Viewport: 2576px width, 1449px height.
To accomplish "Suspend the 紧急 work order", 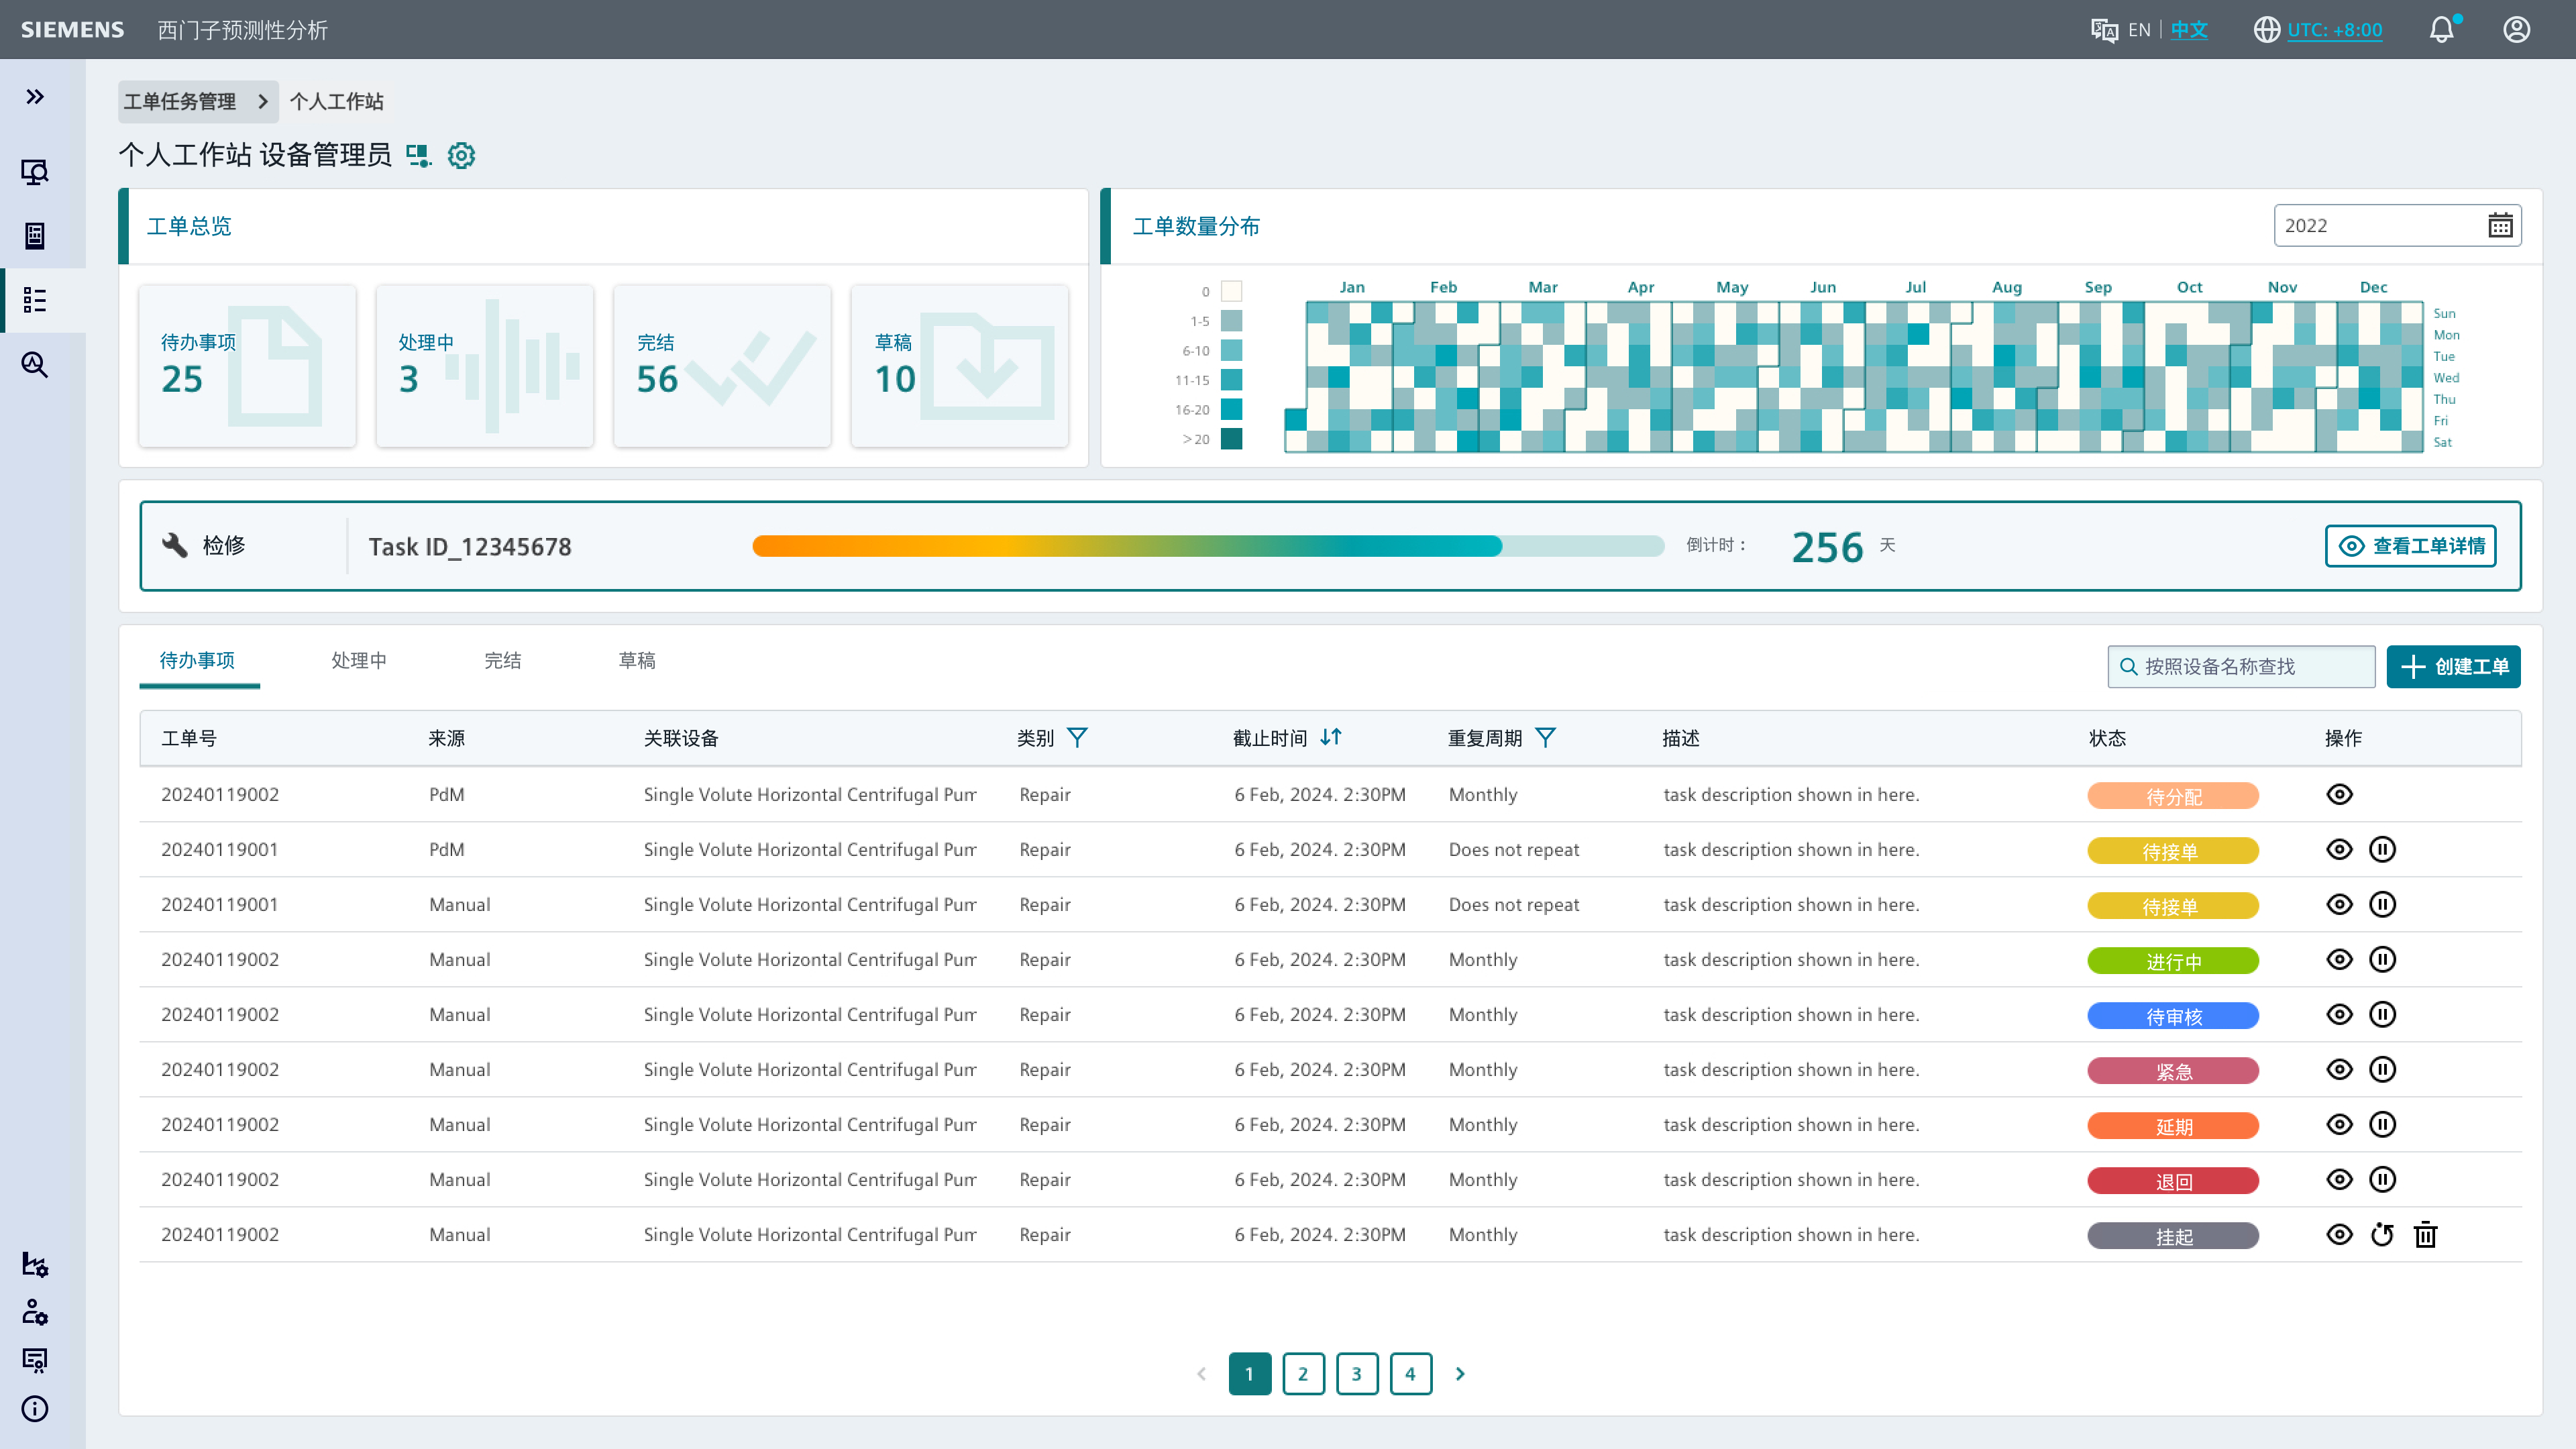I will pyautogui.click(x=2382, y=1069).
